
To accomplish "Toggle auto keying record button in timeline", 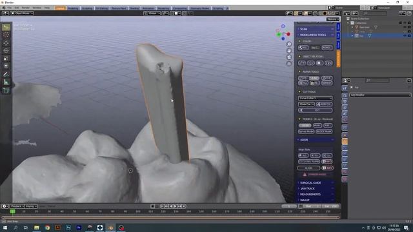I will tap(152, 206).
